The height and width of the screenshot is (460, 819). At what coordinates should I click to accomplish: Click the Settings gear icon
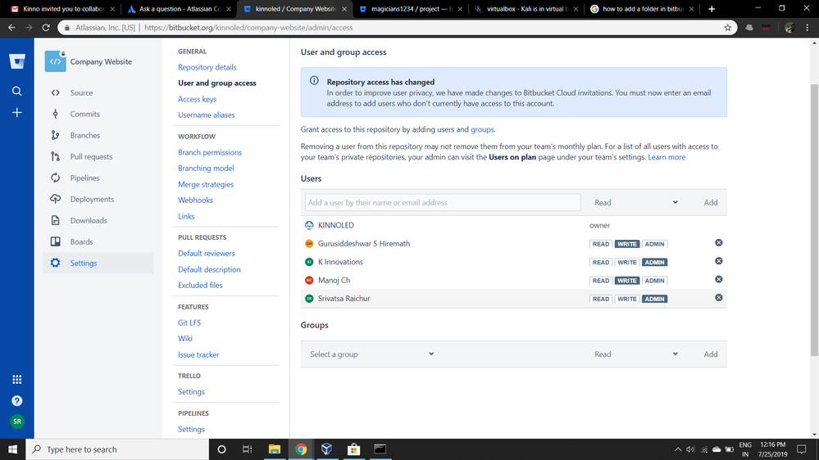coord(56,263)
